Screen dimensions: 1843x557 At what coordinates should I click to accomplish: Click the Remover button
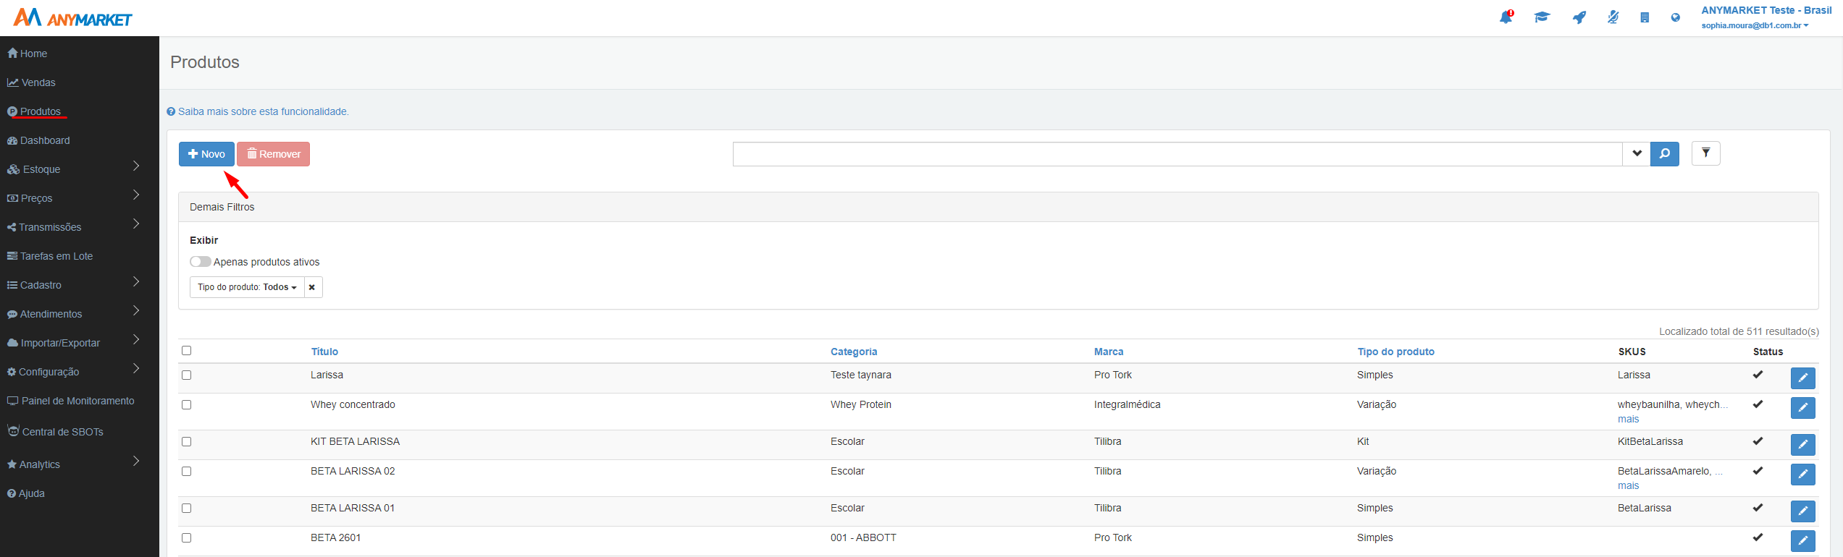point(273,154)
